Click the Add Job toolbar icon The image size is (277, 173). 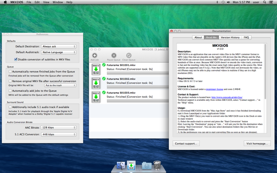pos(94,56)
